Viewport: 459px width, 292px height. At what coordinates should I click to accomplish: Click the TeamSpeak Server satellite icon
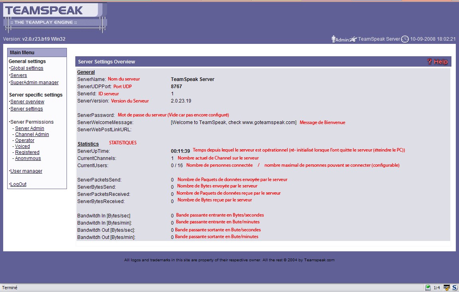[x=353, y=39]
